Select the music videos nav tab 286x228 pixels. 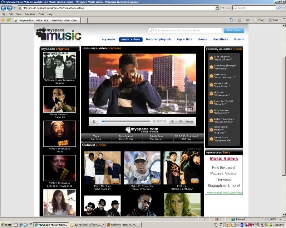pos(131,39)
